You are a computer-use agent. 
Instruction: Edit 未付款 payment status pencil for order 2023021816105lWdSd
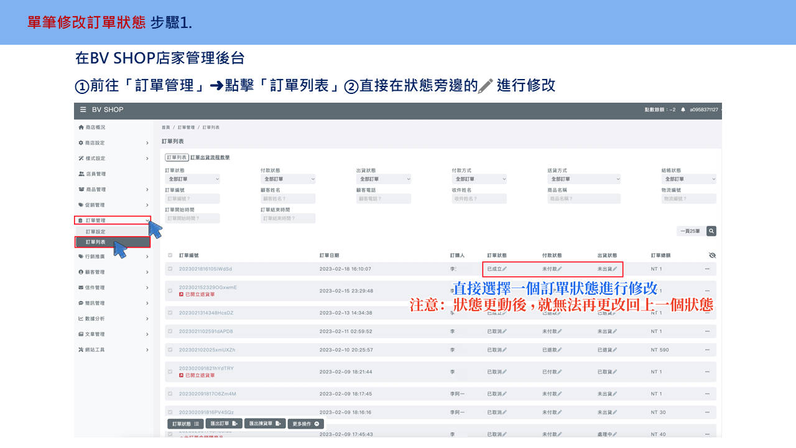[x=560, y=269]
